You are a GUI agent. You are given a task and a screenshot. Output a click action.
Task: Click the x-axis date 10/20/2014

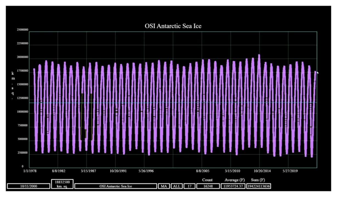262,171
